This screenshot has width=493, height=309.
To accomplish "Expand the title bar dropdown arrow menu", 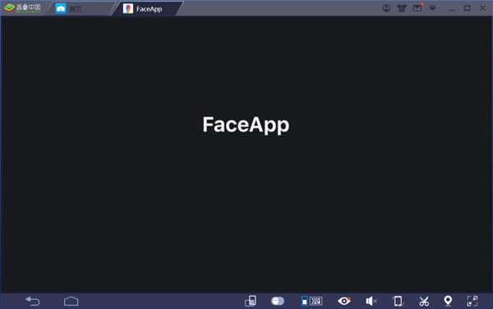I will pyautogui.click(x=433, y=8).
